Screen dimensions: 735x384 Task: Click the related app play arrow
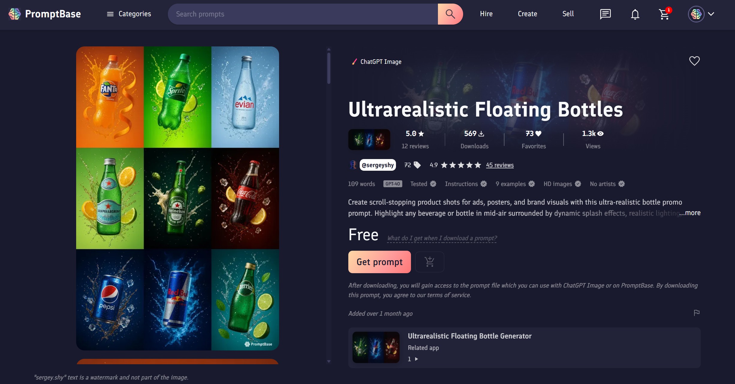pos(416,359)
